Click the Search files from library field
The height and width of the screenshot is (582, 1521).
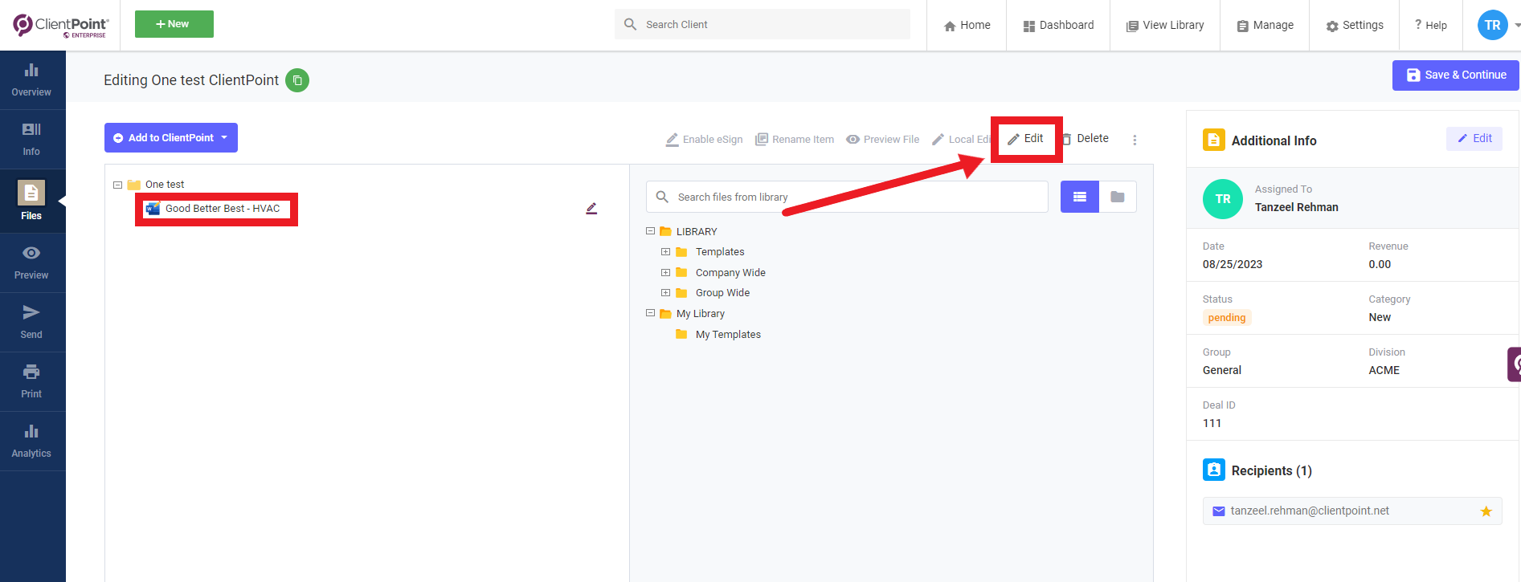pos(847,197)
